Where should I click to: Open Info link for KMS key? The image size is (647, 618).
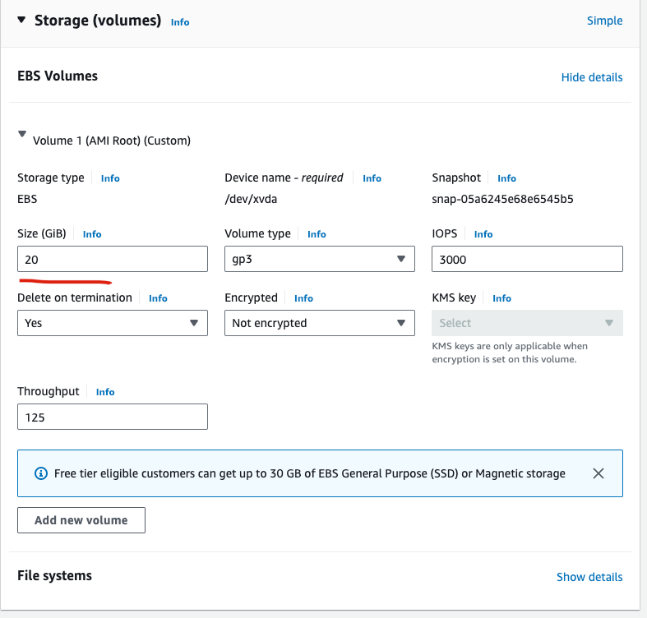(501, 298)
